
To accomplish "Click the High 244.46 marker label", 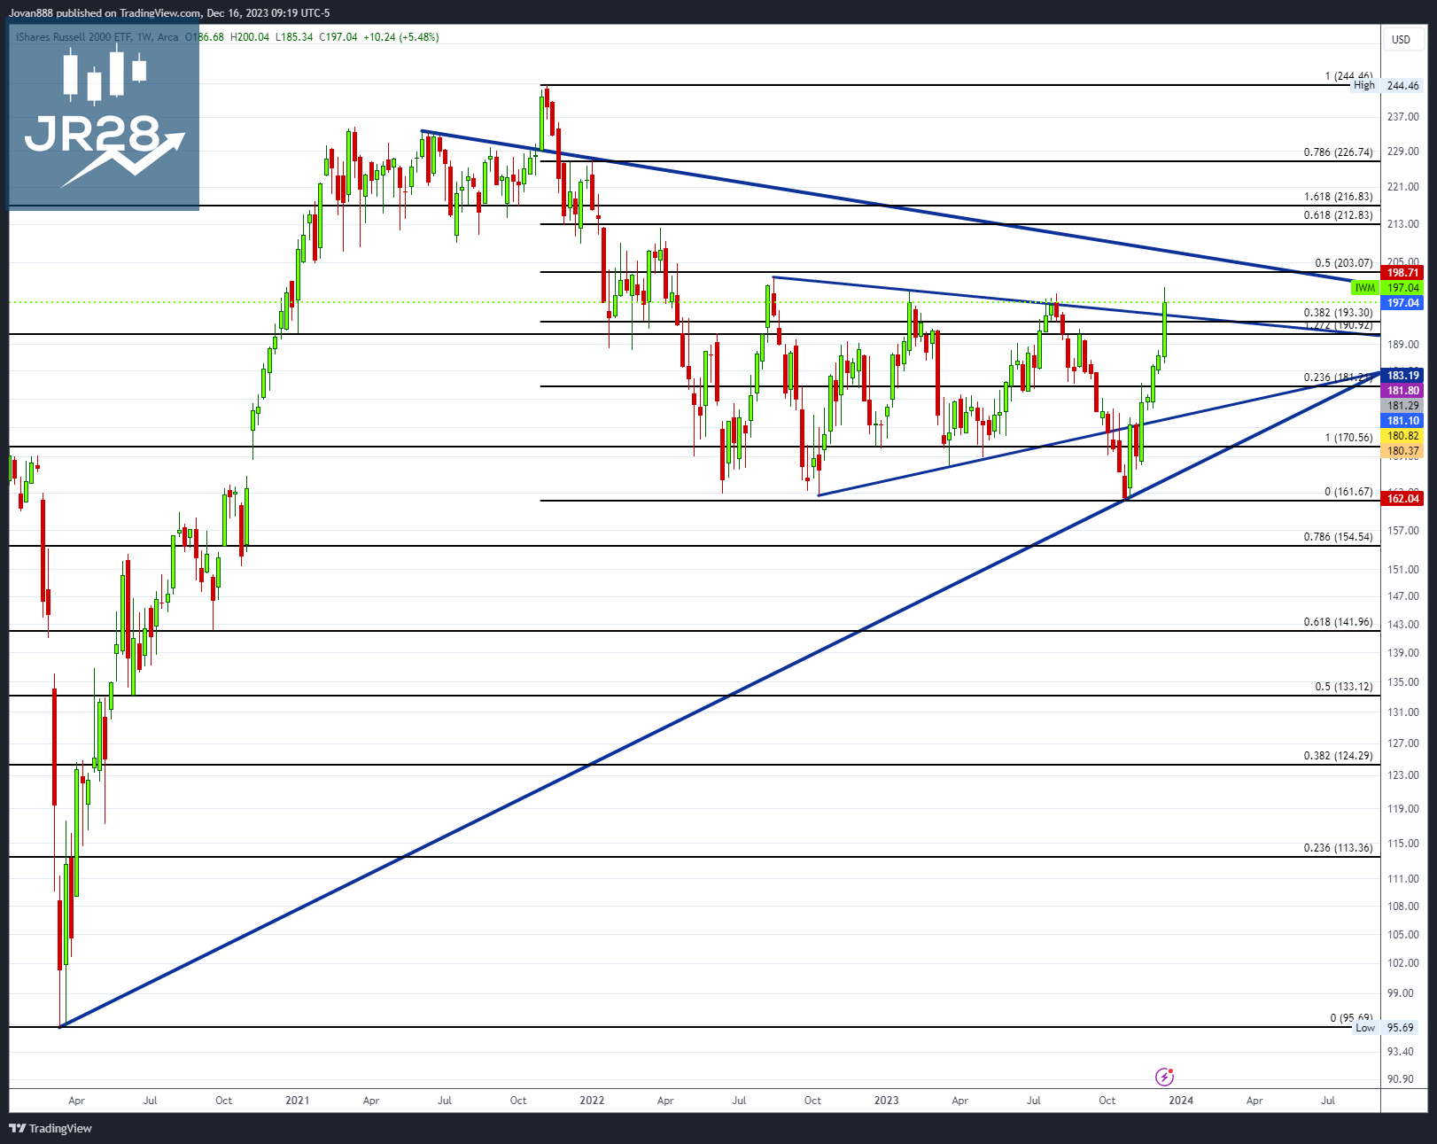I will [1387, 86].
